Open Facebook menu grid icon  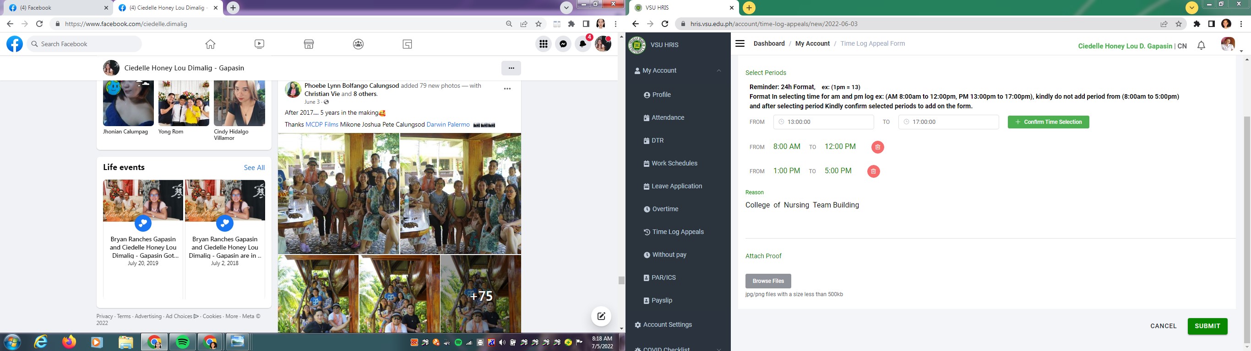click(543, 44)
